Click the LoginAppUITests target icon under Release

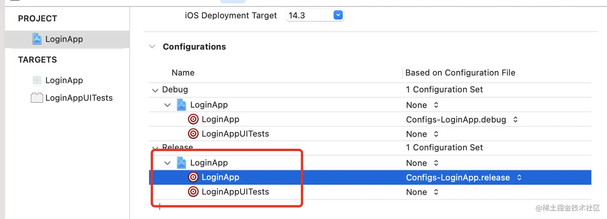[194, 192]
